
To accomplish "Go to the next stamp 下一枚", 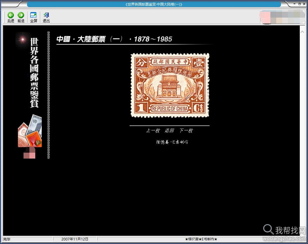I will [x=186, y=131].
